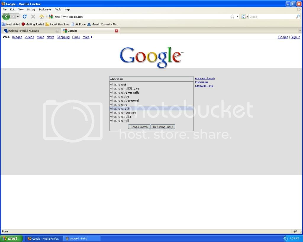Click the Forward navigation arrow

pyautogui.click(x=13, y=17)
